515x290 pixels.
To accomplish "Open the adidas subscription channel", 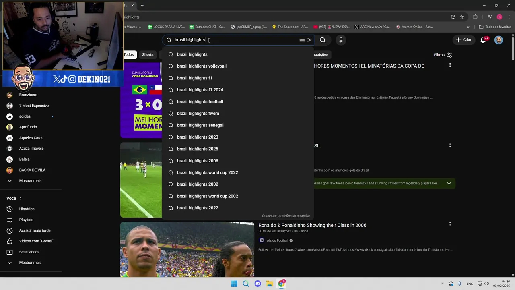I will [25, 116].
